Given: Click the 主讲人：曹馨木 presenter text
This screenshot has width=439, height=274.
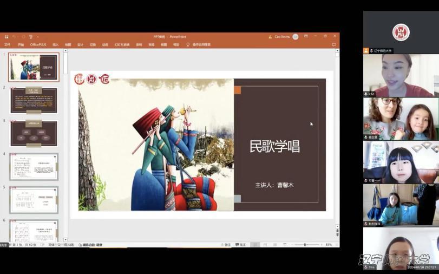Looking at the screenshot, I should tap(274, 185).
